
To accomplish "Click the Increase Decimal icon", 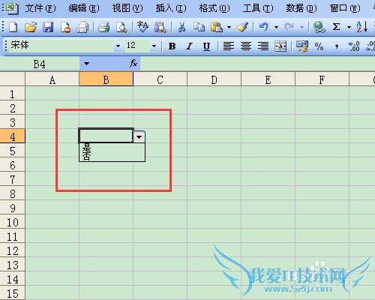I will point(354,46).
